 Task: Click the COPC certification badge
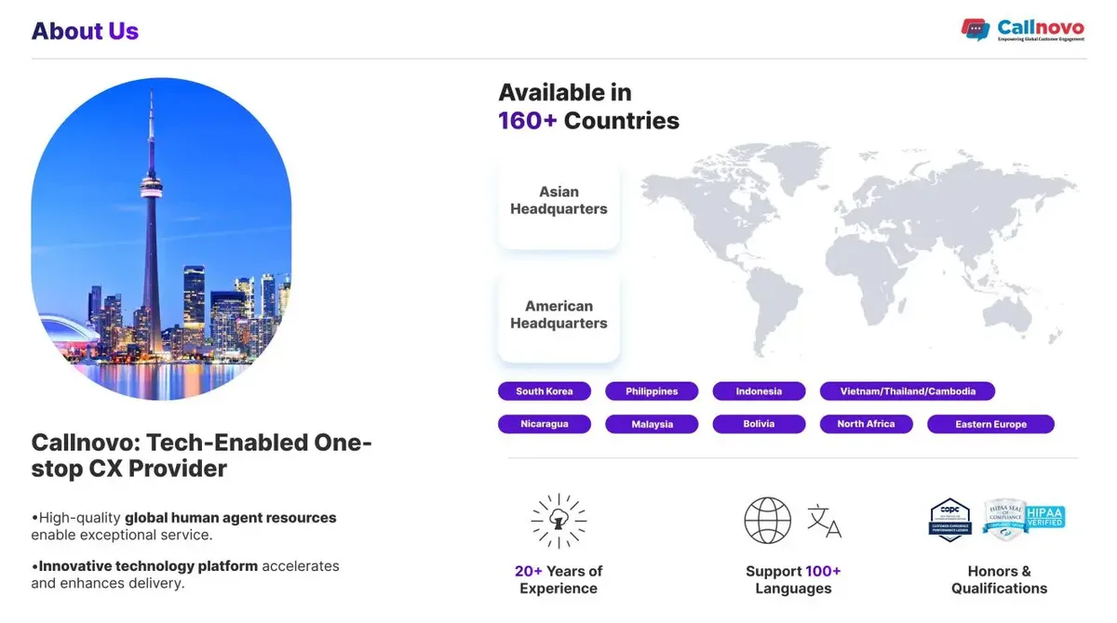(950, 520)
